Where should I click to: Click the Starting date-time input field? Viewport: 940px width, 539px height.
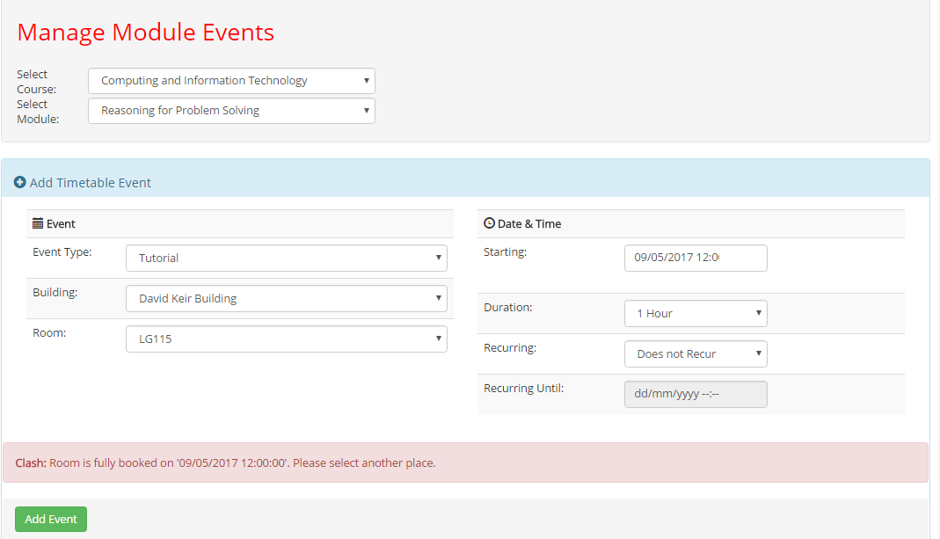coord(695,258)
